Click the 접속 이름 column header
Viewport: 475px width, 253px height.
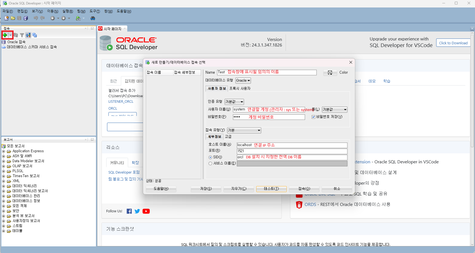point(160,73)
